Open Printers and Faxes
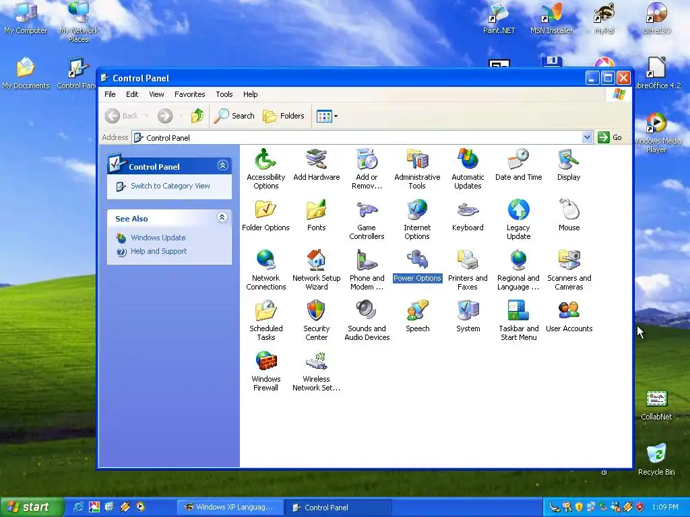 (x=468, y=270)
